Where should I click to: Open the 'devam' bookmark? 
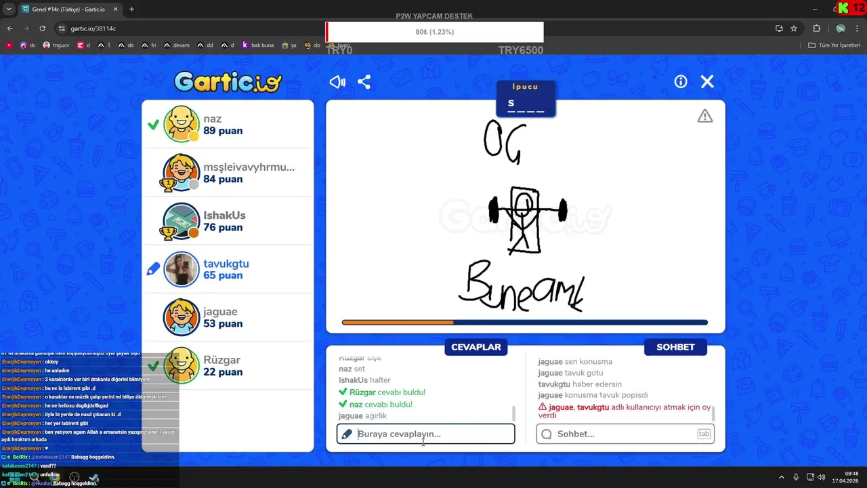(176, 45)
